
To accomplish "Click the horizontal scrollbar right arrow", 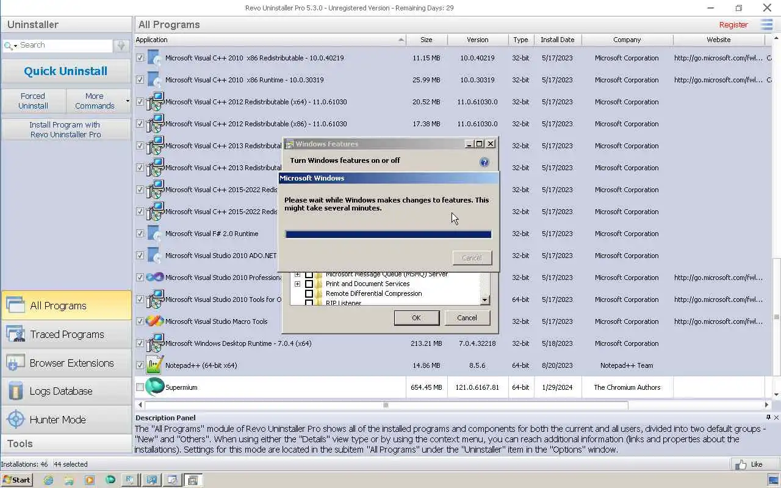I will [767, 405].
